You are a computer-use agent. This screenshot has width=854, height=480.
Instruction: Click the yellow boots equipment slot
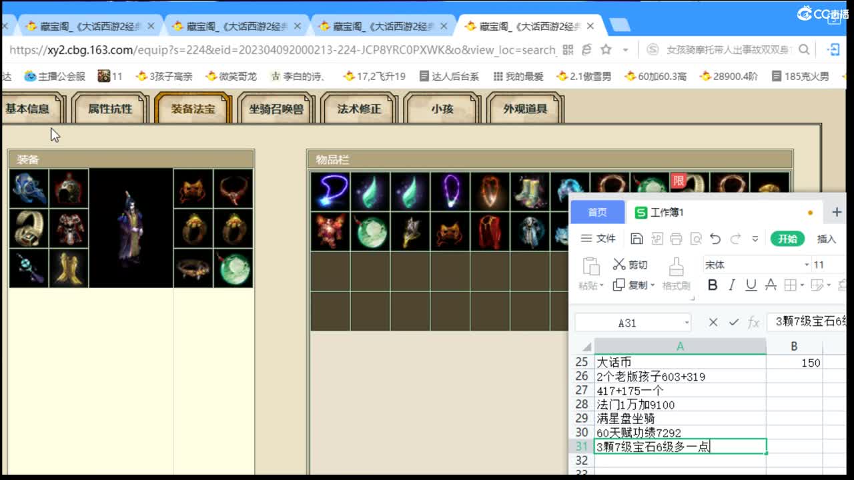(x=69, y=269)
